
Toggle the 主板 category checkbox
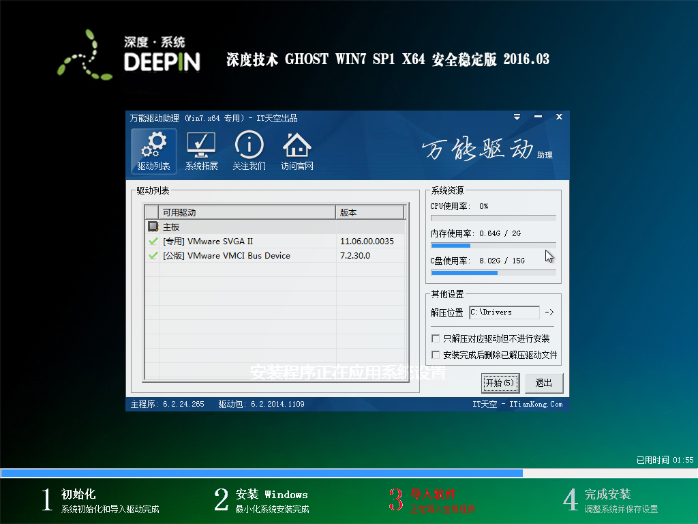tap(153, 227)
